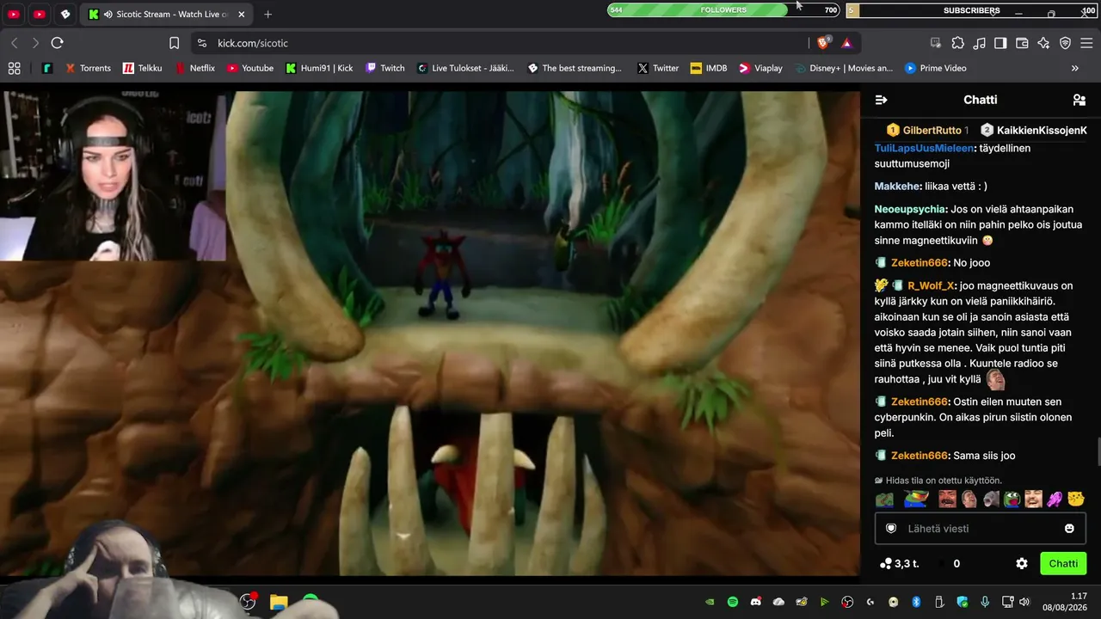This screenshot has width=1101, height=619.
Task: Open the Torrents bookmark
Action: [x=88, y=68]
